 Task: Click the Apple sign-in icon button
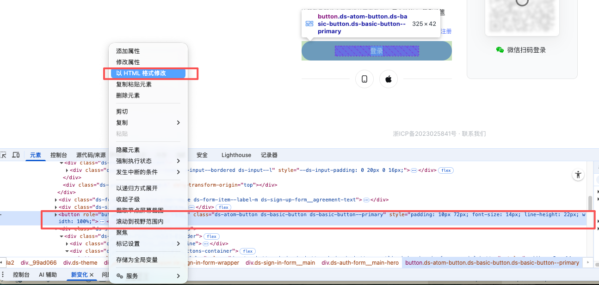click(x=389, y=79)
